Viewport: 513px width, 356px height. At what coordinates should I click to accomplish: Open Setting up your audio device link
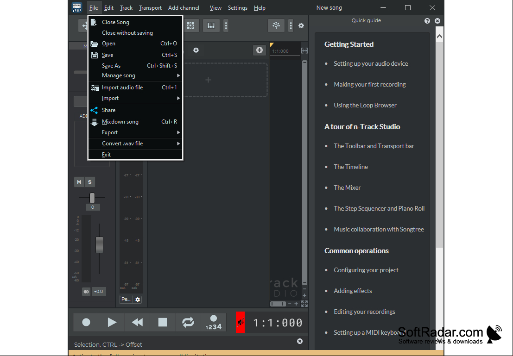[x=371, y=64]
